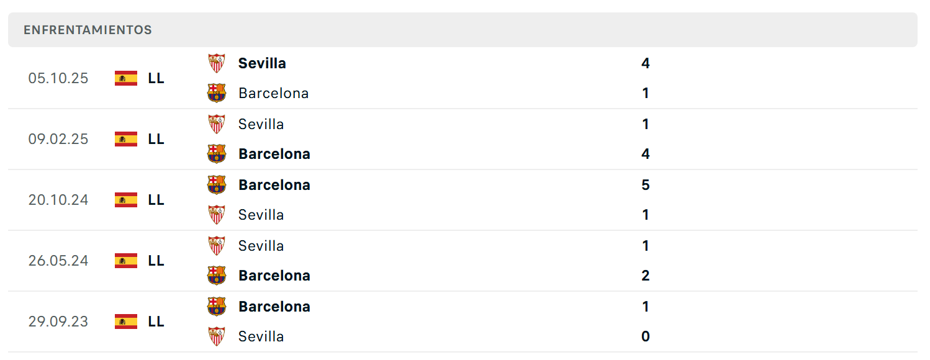Click Spain flag beside 09.02.25 date
Image resolution: width=930 pixels, height=360 pixels.
126,139
